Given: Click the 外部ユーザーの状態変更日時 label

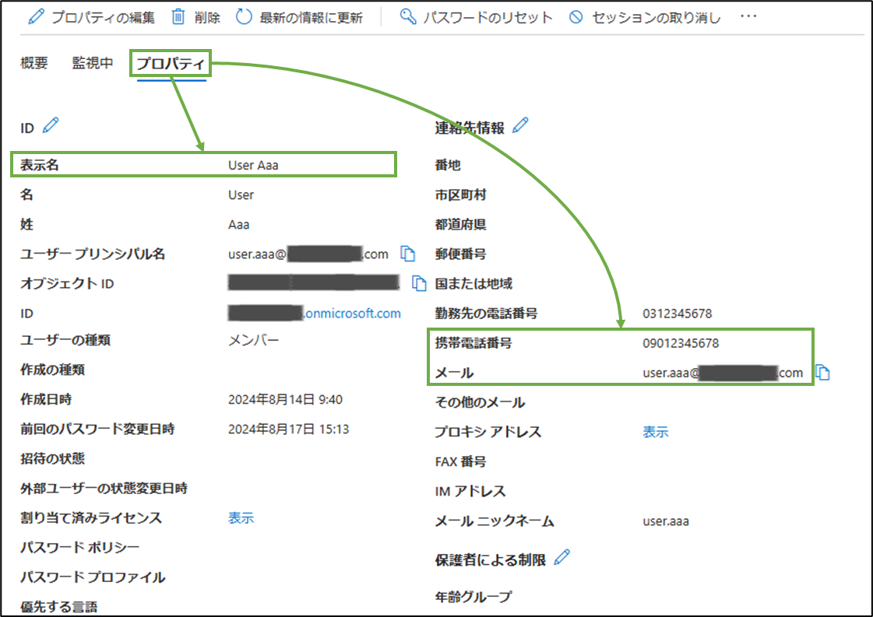Looking at the screenshot, I should coord(104,489).
